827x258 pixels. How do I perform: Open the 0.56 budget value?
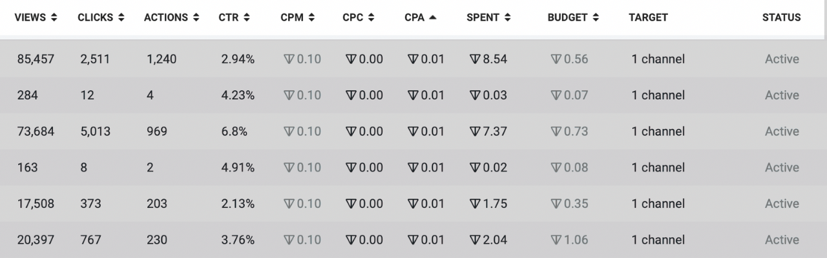tap(569, 59)
